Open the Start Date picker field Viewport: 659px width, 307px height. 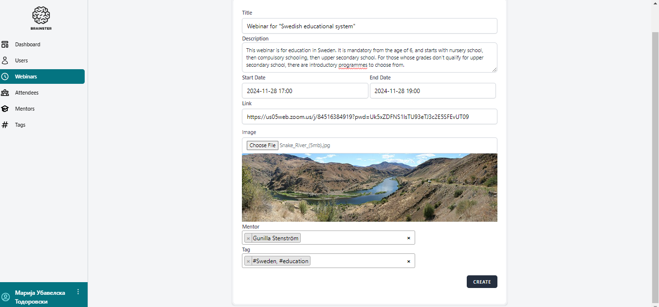(x=305, y=91)
